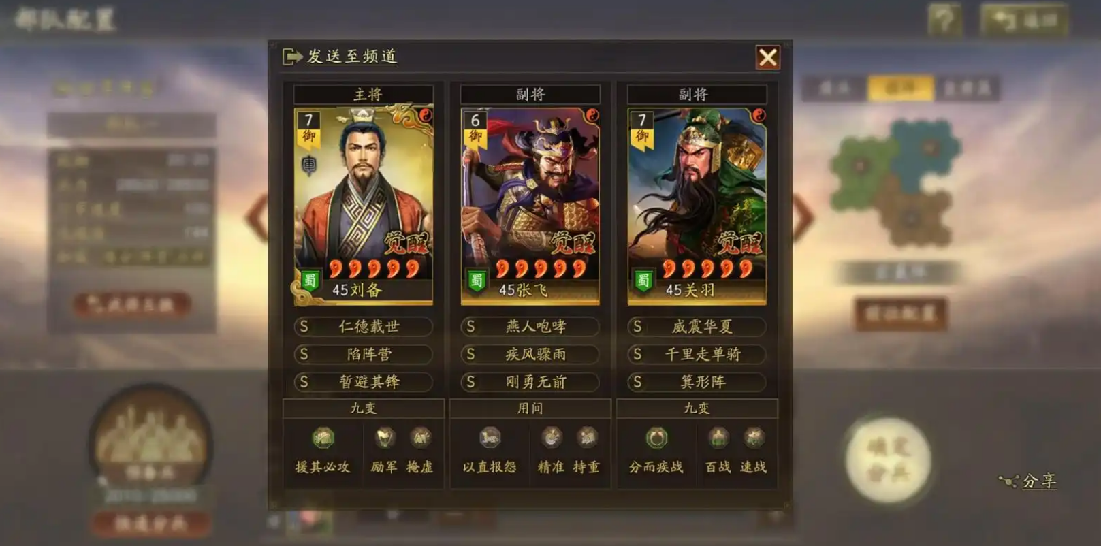Viewport: 1101px width, 546px height.
Task: Open the 仁德载世 skill entry
Action: [x=364, y=327]
